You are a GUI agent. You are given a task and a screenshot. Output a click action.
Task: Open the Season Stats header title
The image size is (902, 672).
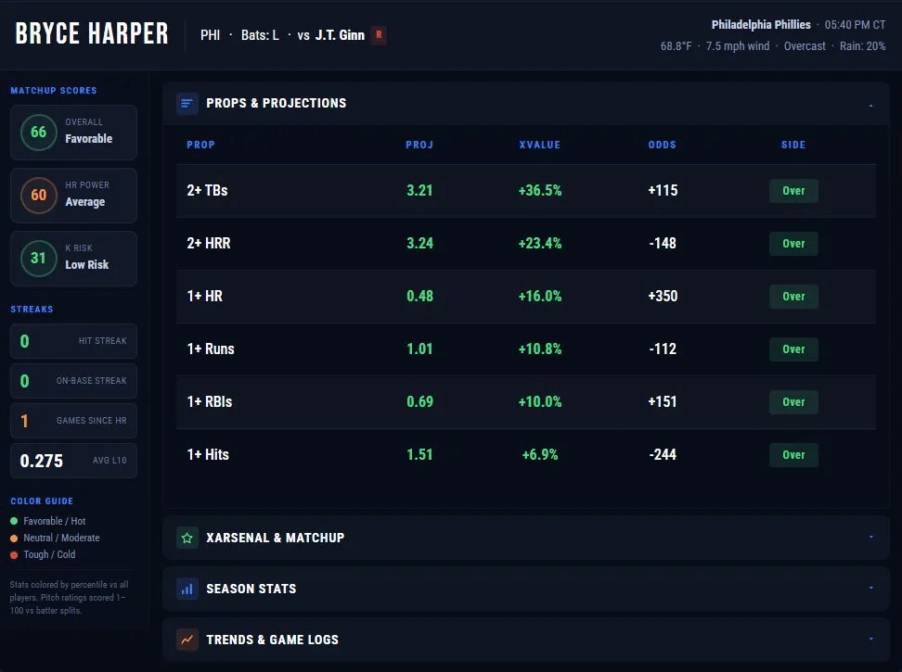point(251,589)
